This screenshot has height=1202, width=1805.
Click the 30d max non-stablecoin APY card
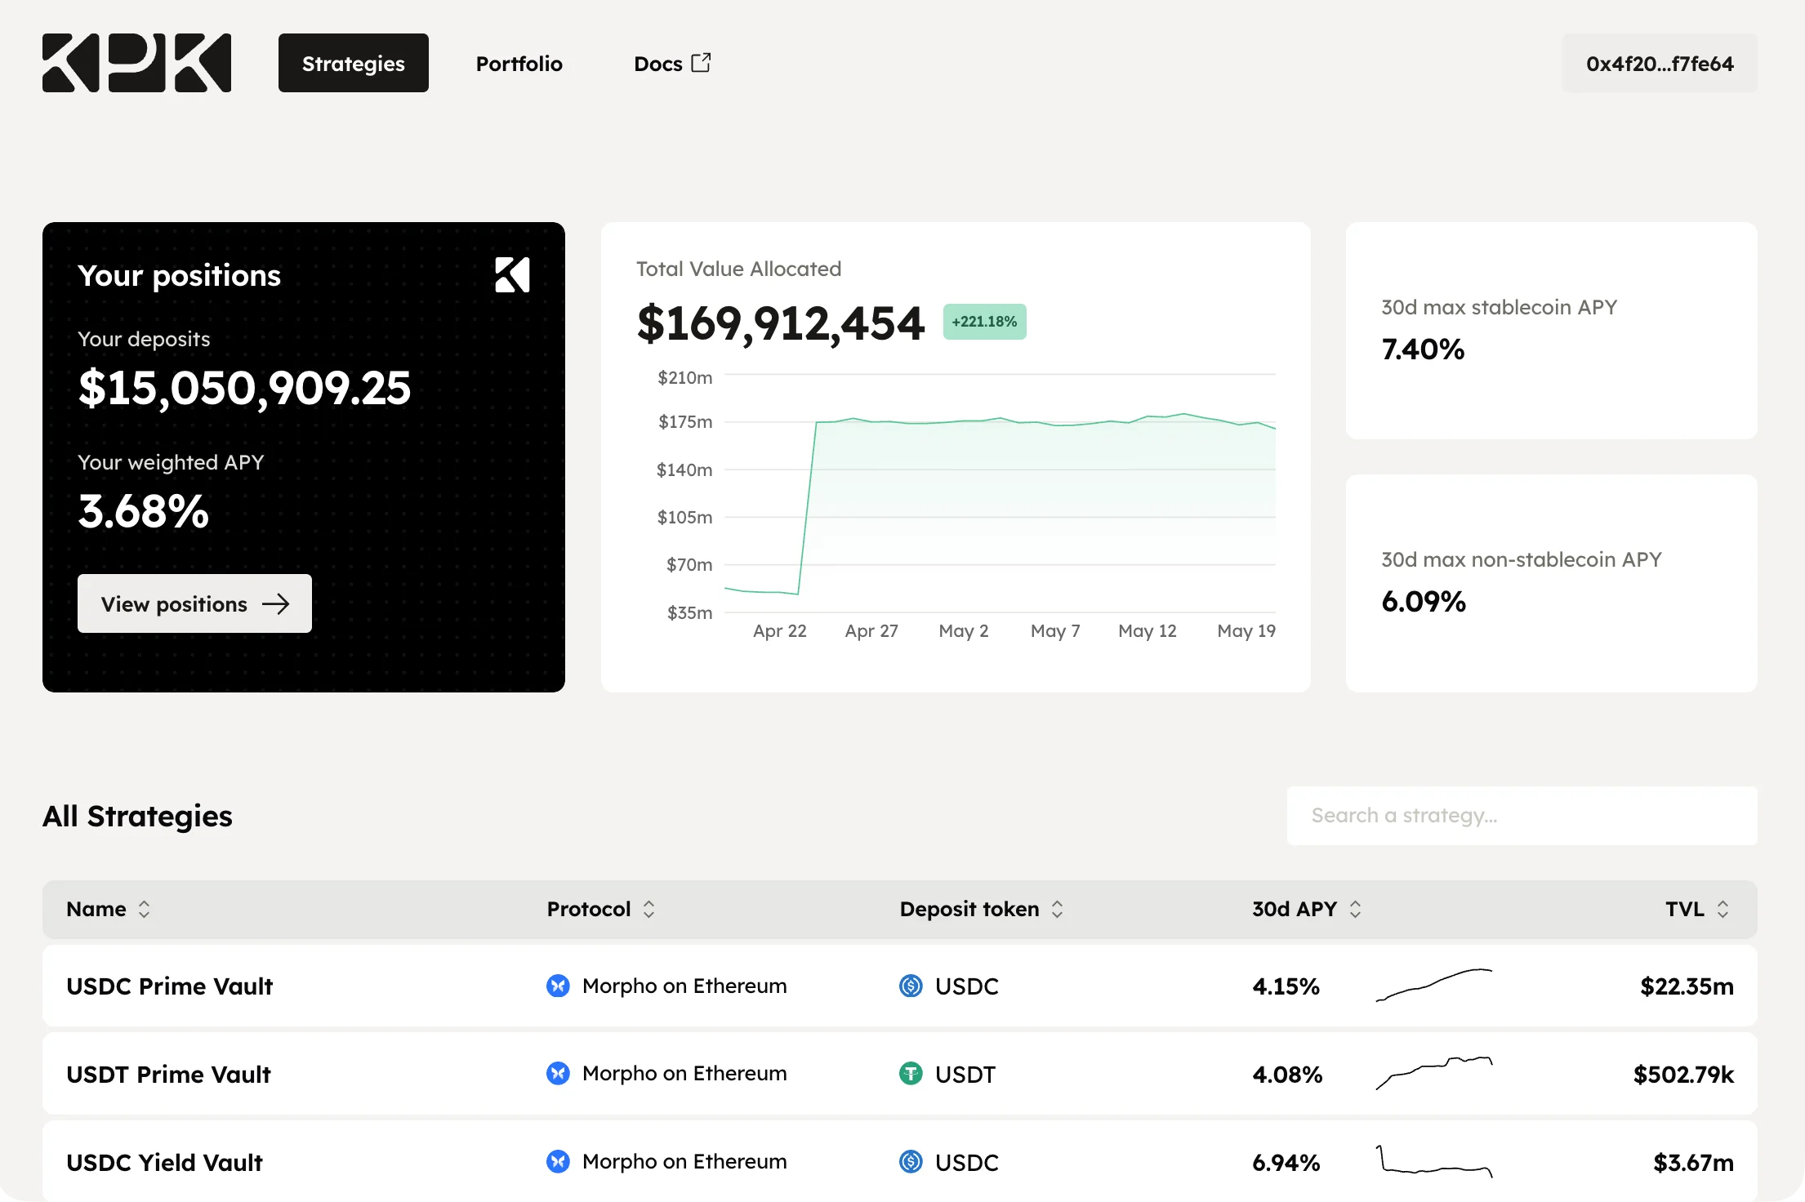tap(1551, 583)
